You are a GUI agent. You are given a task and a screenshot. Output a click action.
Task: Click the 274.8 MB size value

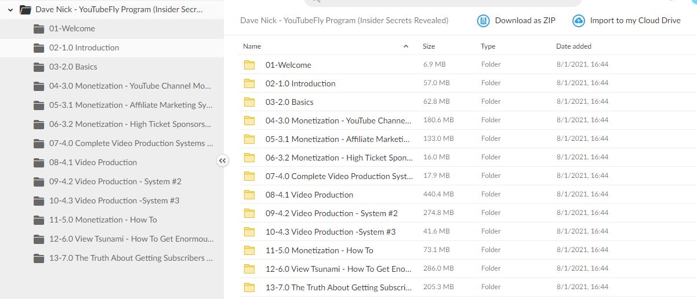click(438, 213)
